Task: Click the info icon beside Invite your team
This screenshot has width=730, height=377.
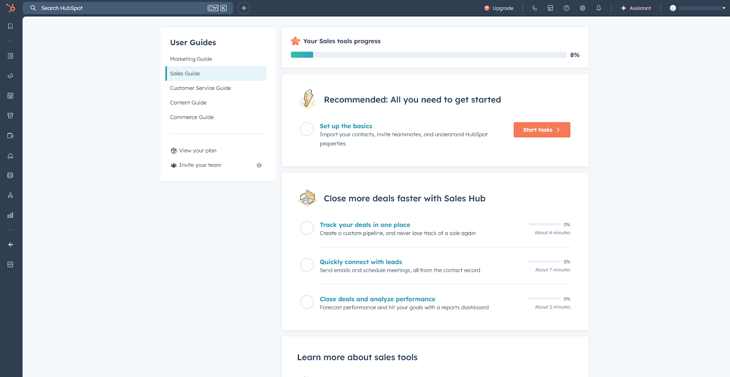Action: pyautogui.click(x=259, y=165)
